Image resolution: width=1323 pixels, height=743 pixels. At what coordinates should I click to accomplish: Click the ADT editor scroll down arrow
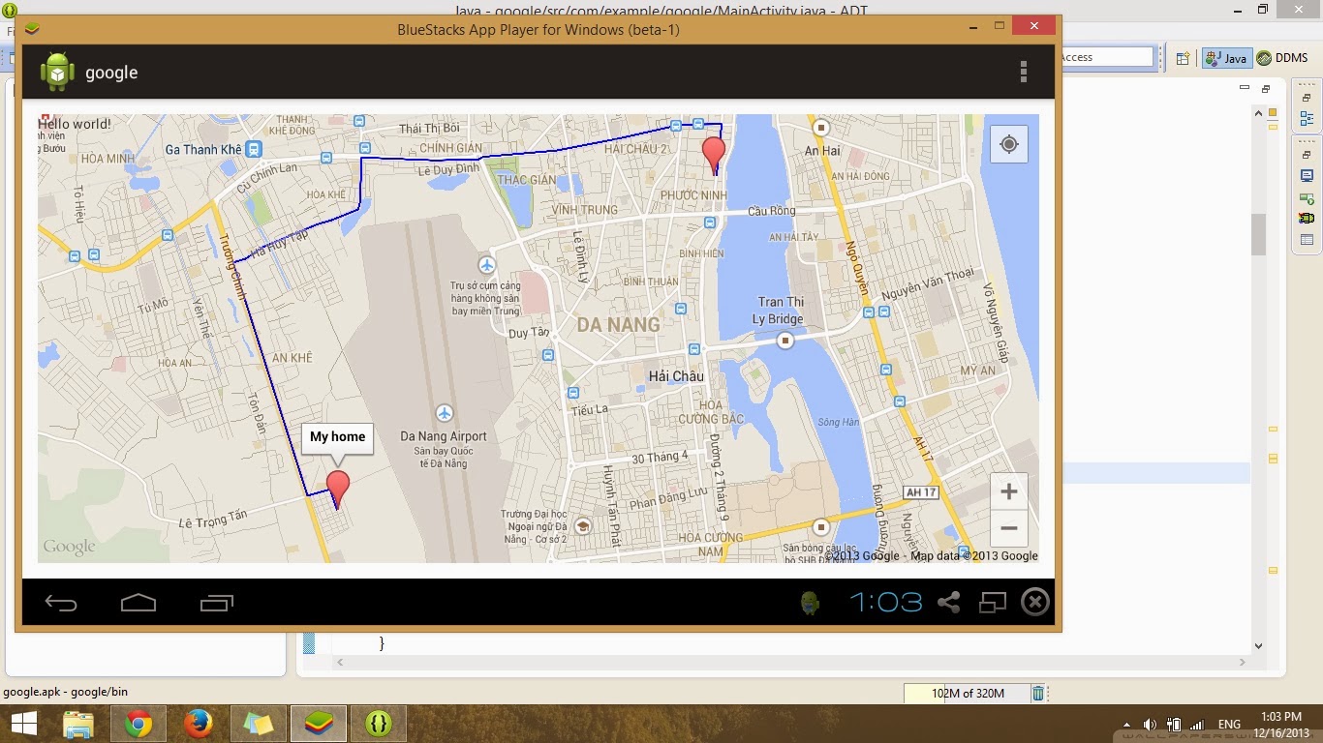(1258, 646)
